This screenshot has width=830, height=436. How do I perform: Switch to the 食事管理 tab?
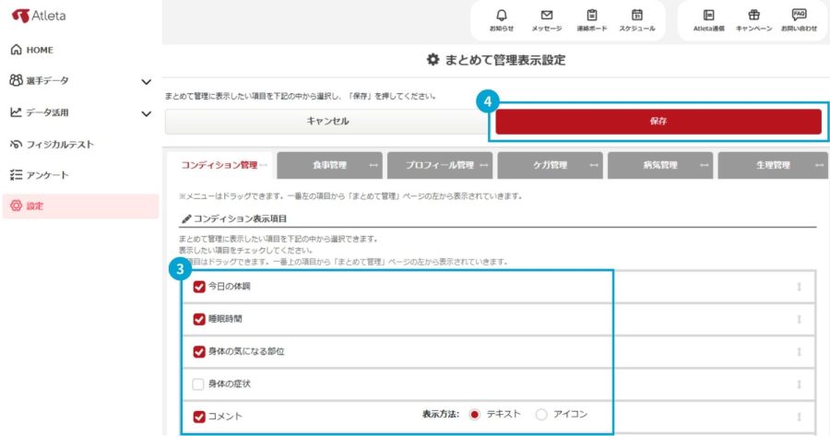tap(329, 165)
